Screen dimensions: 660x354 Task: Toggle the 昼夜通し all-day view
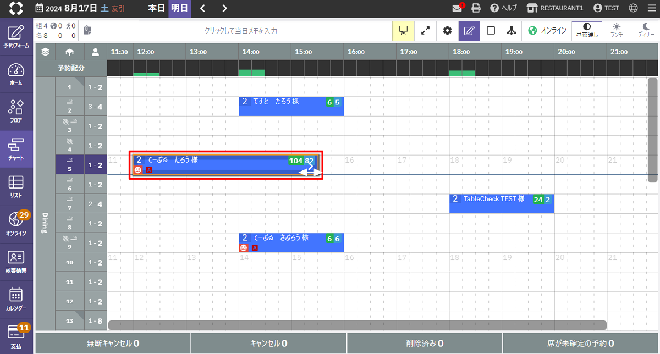point(587,30)
